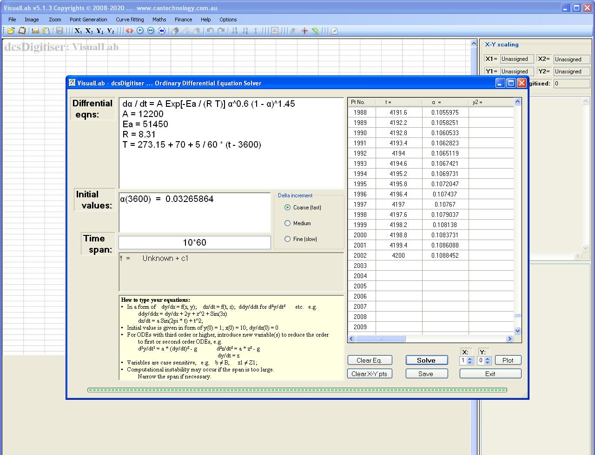Increase the X value with the stepper
595x455 pixels.
coord(471,358)
